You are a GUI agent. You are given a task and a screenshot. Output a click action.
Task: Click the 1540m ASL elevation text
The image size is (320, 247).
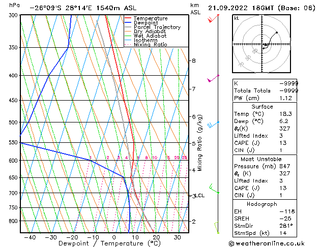pyautogui.click(x=116, y=8)
